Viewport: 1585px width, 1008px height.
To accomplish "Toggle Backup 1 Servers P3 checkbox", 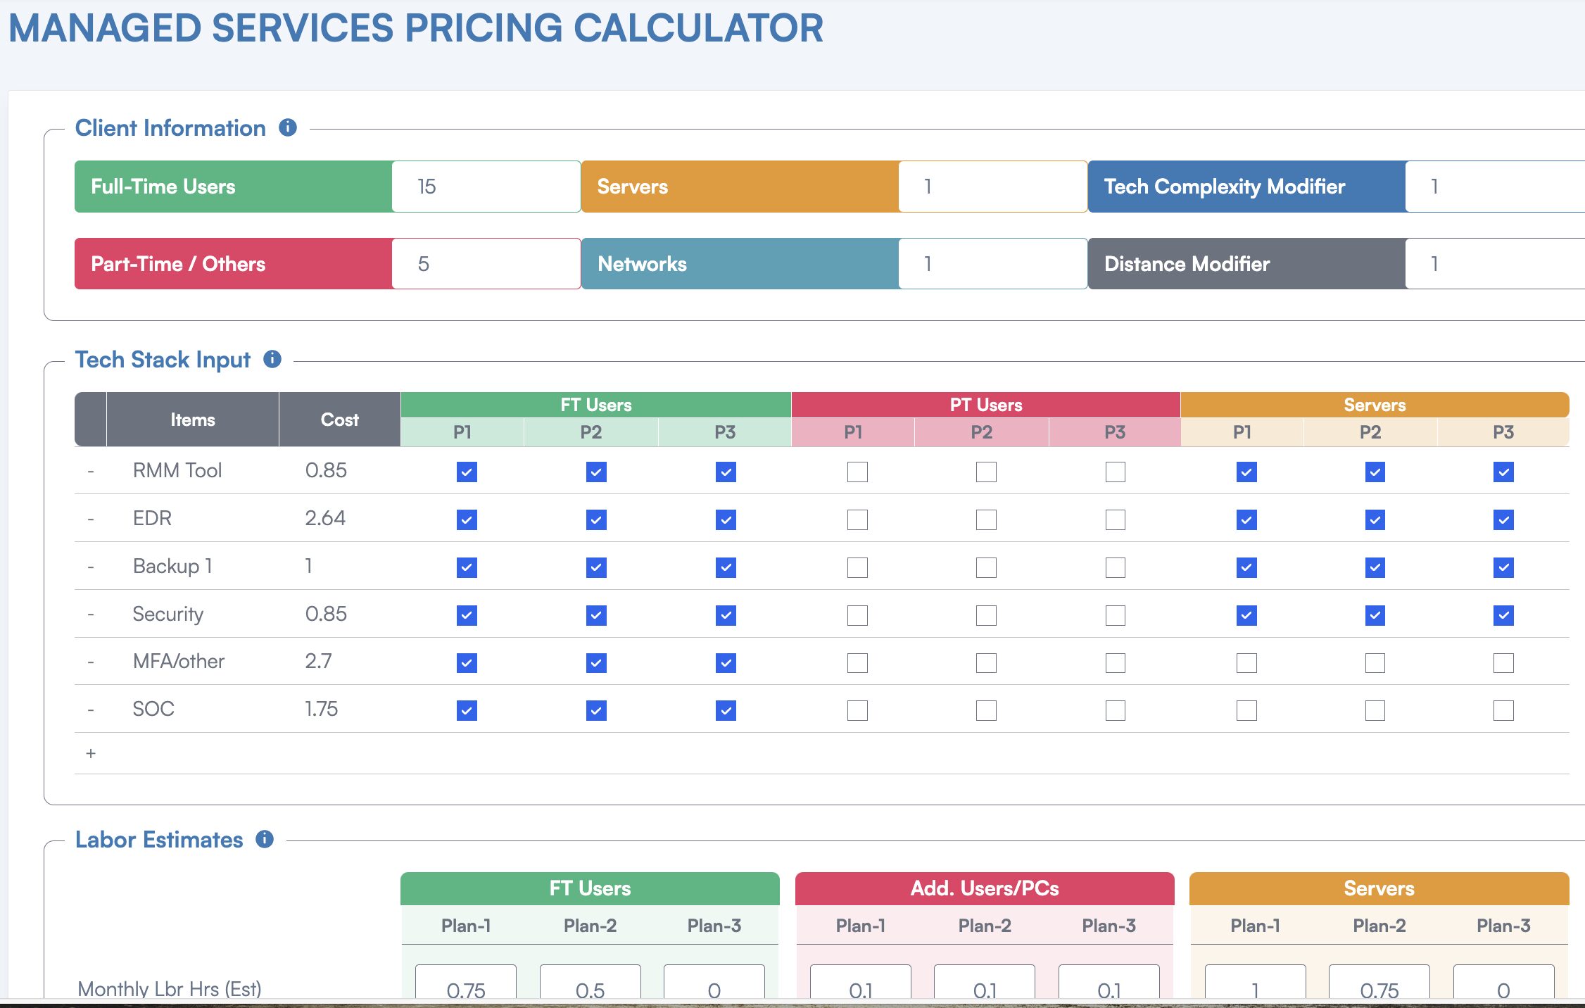I will (x=1502, y=567).
